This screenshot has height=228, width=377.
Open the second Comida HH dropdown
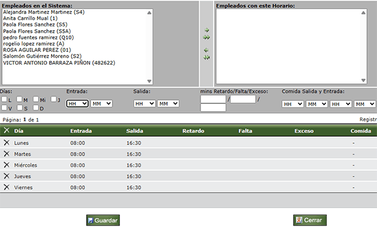point(341,104)
